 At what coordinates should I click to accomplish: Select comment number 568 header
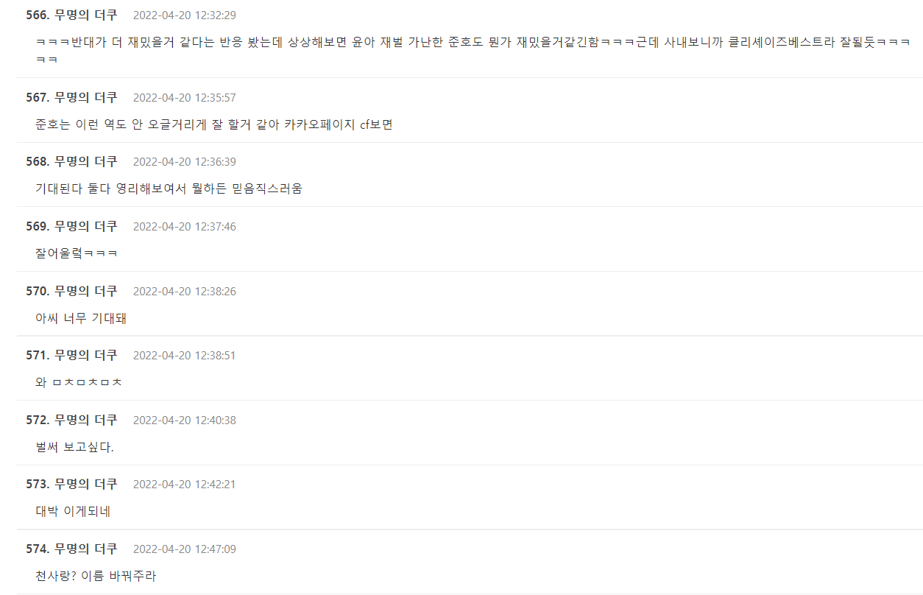click(71, 162)
